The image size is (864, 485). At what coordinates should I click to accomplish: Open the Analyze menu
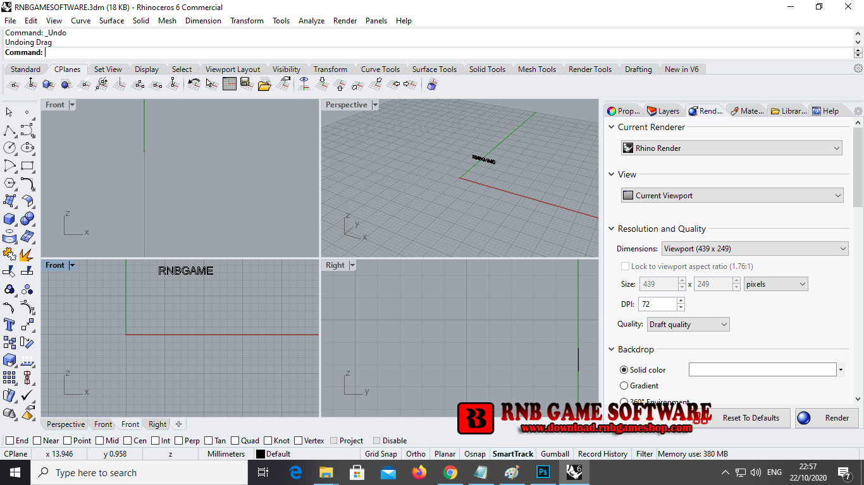(x=311, y=21)
